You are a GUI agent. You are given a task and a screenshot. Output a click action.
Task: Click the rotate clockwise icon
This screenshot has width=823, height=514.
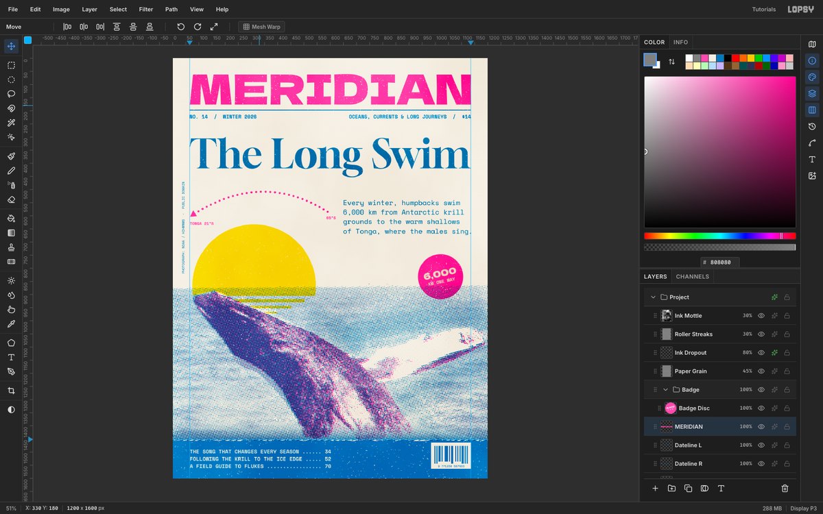coord(198,27)
